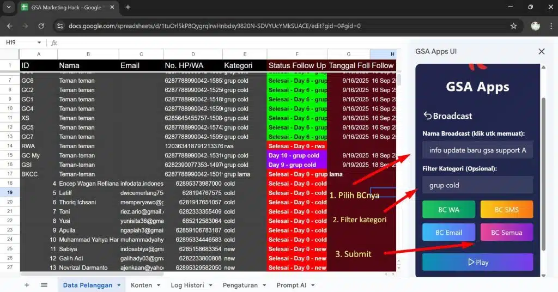Switch to the Konten sheet tab
Image resolution: width=558 pixels, height=292 pixels.
coord(141,285)
